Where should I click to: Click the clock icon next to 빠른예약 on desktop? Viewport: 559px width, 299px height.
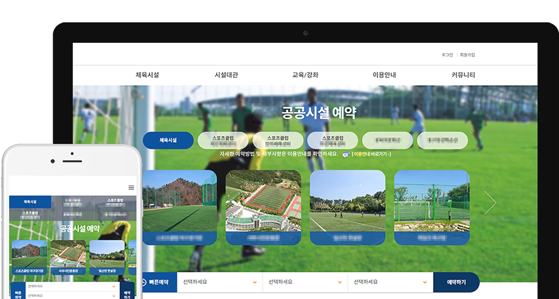(144, 282)
